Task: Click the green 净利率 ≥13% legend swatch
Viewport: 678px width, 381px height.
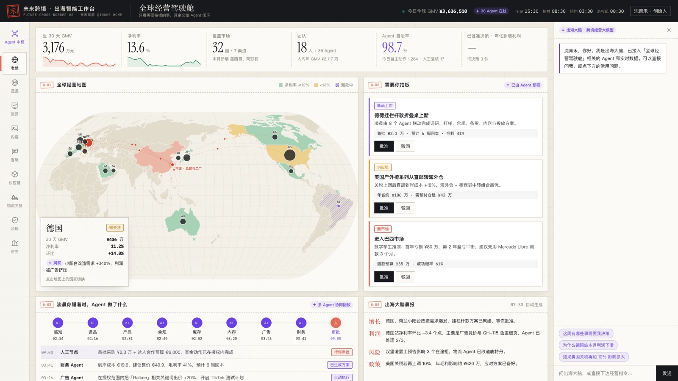Action: [281, 85]
